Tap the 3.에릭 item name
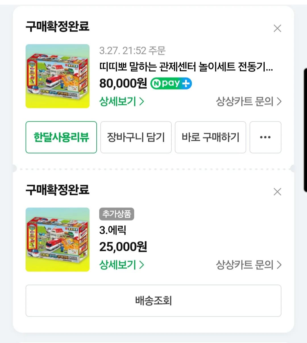Screen dimensions: 307x343 [113, 230]
